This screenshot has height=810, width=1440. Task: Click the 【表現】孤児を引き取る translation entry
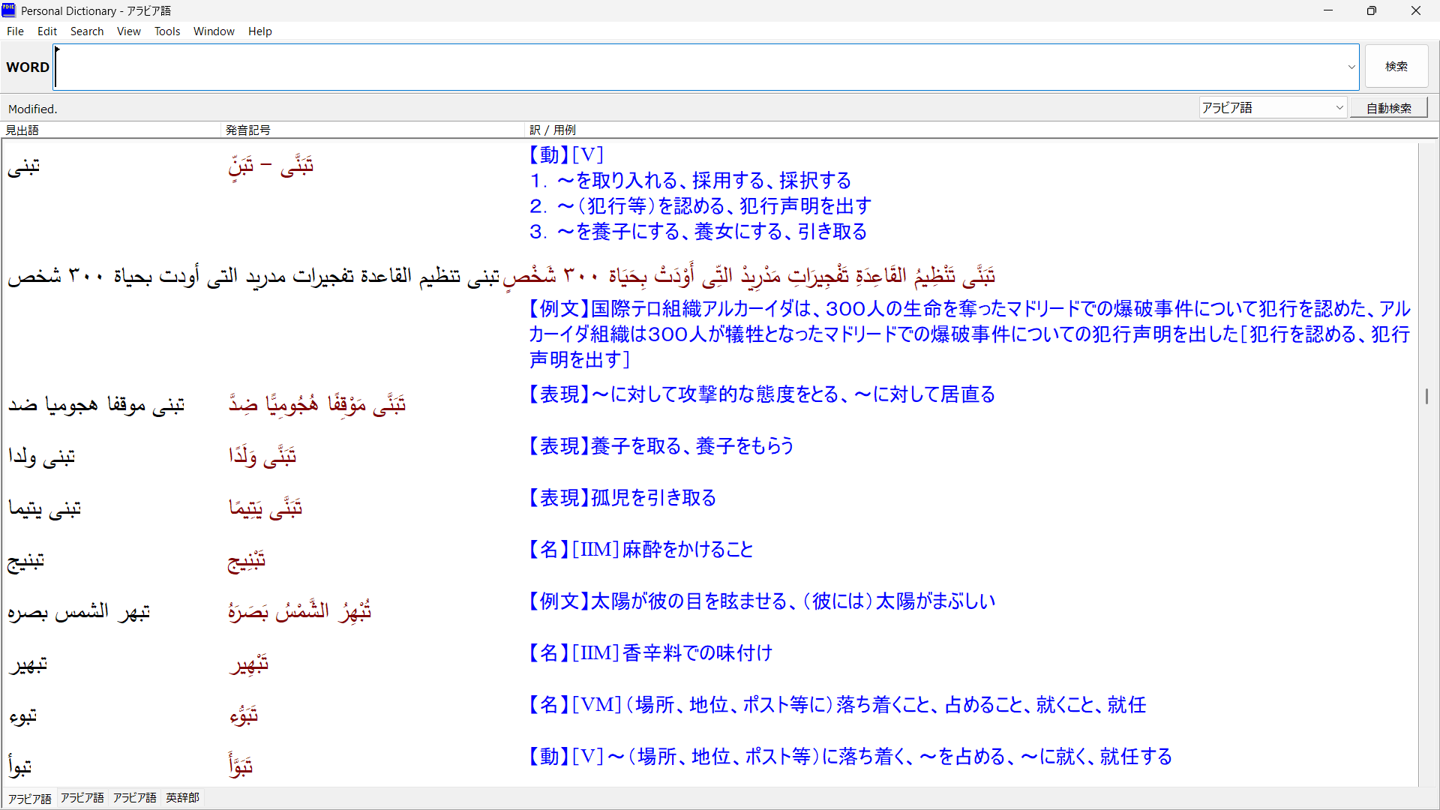622,498
